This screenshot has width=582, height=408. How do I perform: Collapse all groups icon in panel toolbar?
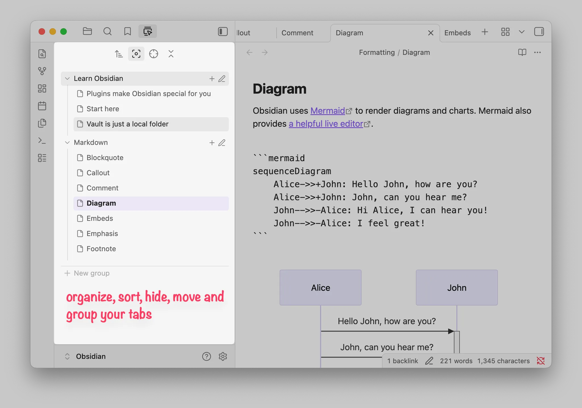coord(171,54)
